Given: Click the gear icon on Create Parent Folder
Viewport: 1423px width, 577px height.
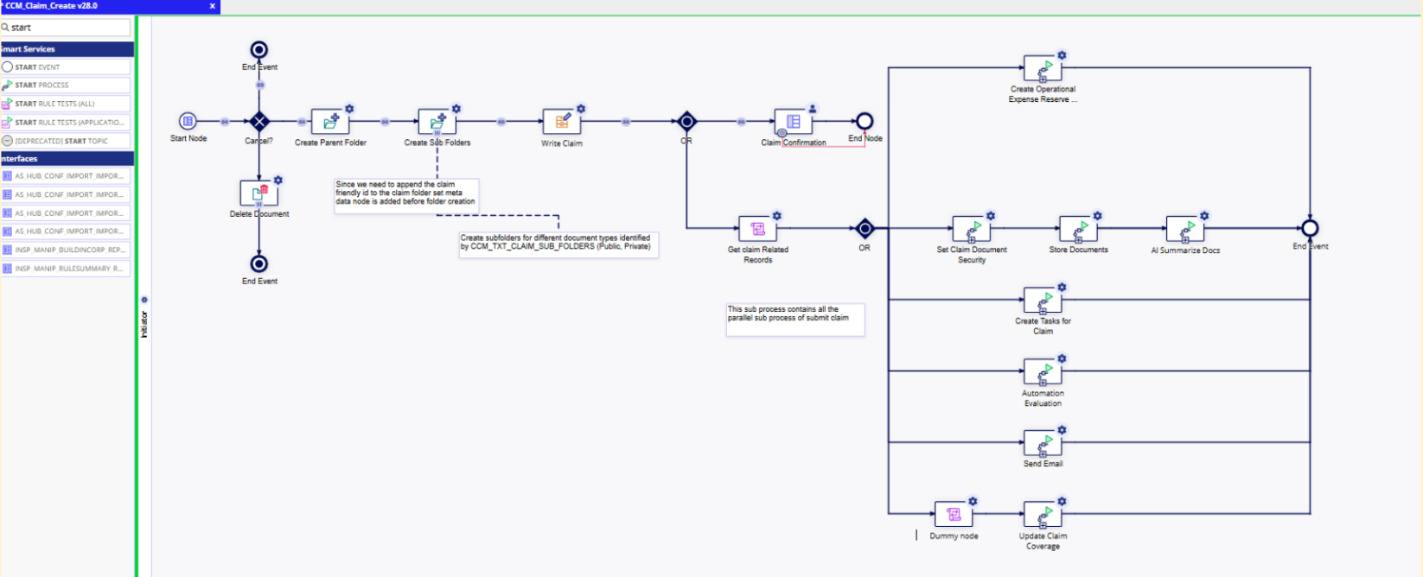Looking at the screenshot, I should [x=349, y=109].
